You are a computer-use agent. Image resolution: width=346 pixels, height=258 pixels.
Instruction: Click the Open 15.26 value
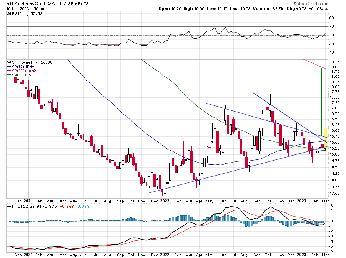point(170,8)
